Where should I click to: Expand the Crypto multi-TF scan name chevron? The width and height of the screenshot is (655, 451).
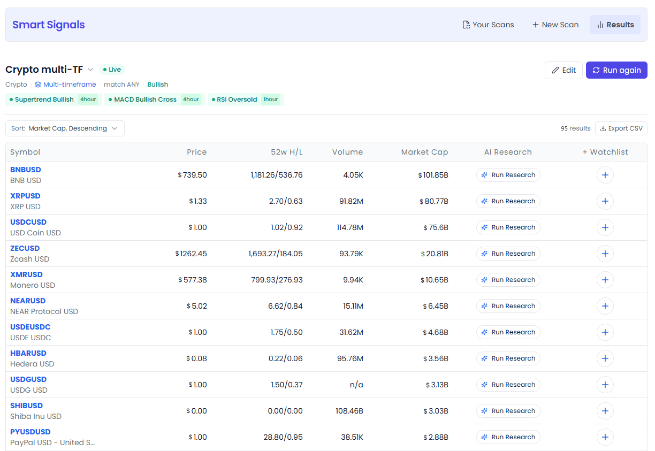(90, 70)
